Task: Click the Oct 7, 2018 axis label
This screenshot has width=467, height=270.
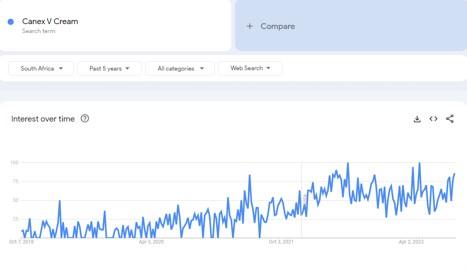Action: (x=22, y=242)
